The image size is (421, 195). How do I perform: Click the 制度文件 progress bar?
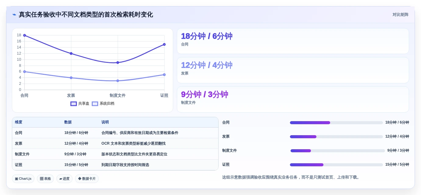coord(338,151)
